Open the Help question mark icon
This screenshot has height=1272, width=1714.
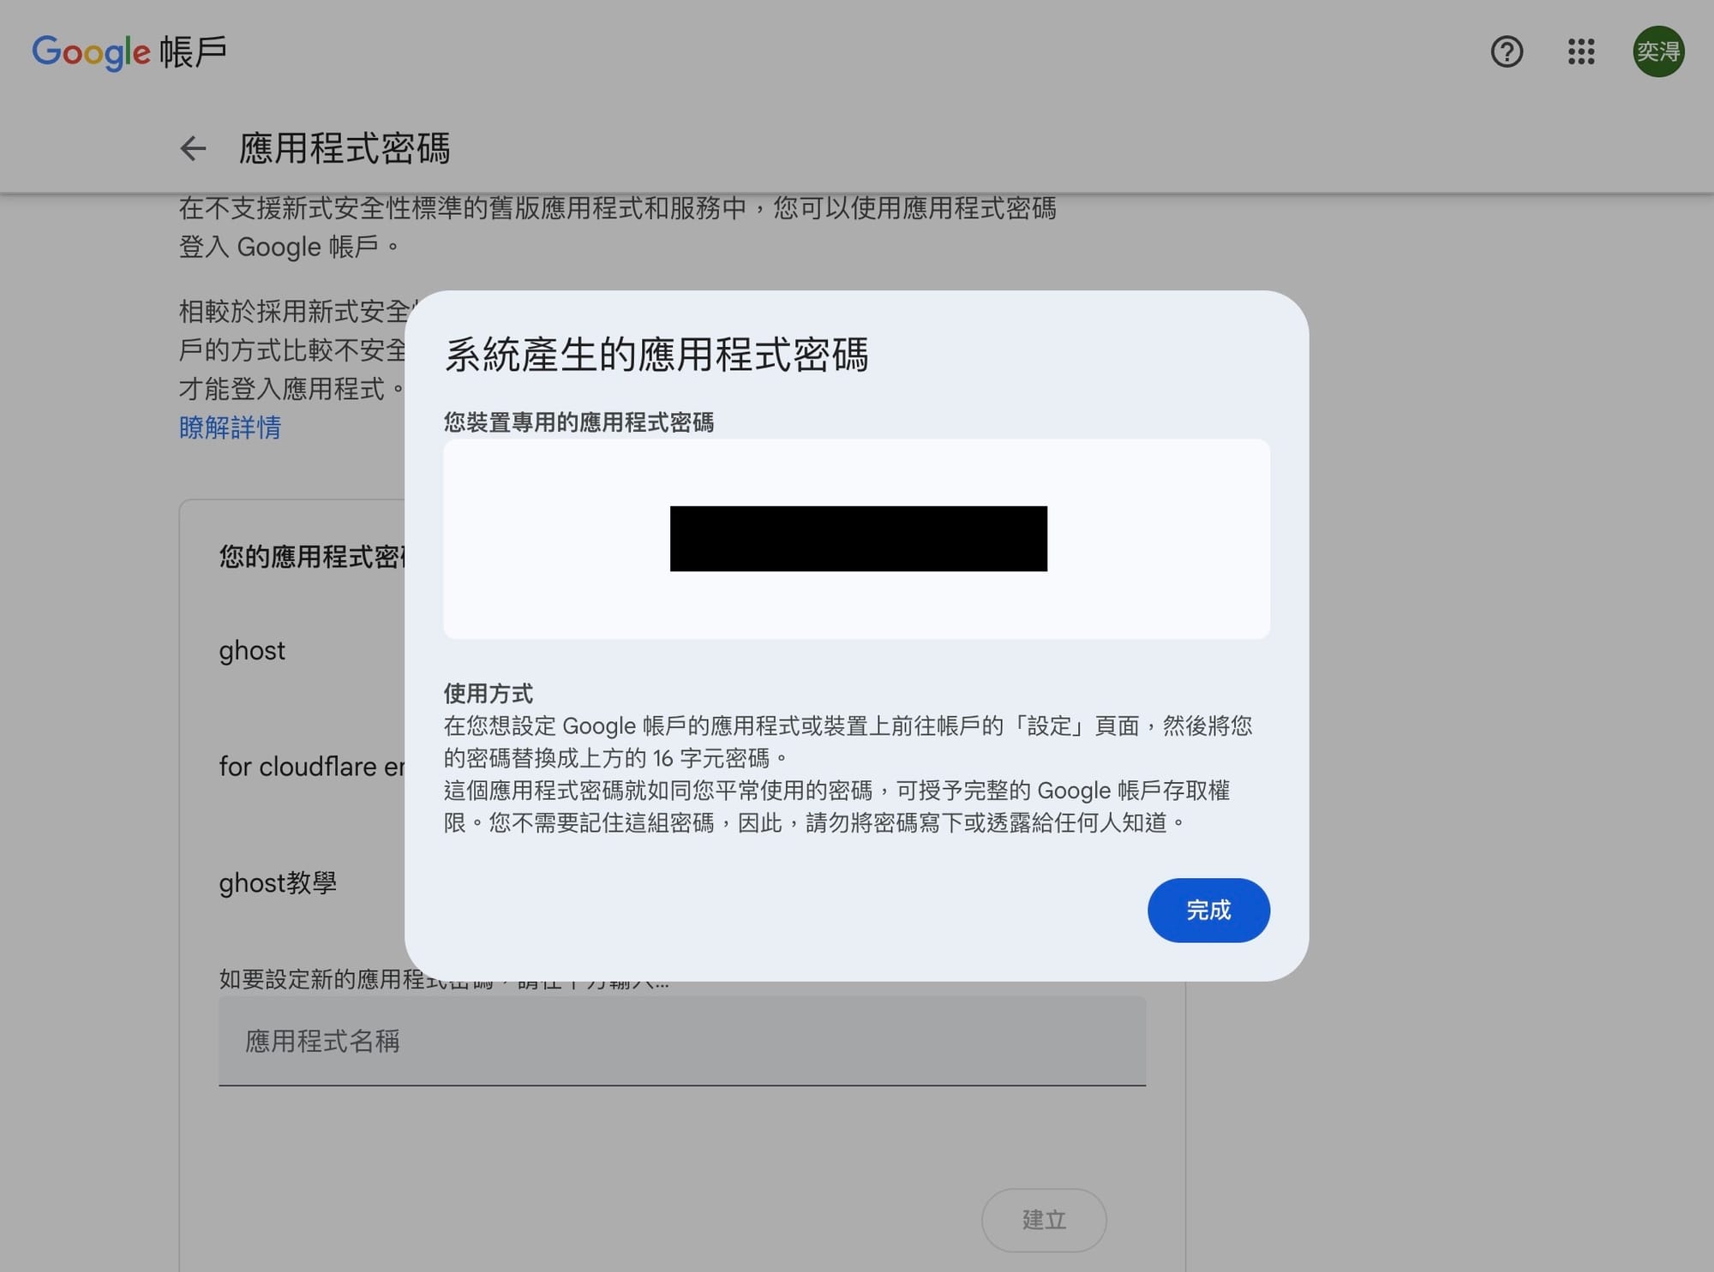coord(1507,52)
